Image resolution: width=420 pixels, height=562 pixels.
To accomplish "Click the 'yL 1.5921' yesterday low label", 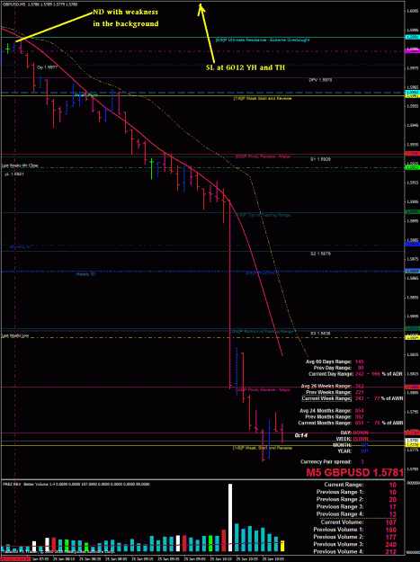I will pyautogui.click(x=14, y=174).
